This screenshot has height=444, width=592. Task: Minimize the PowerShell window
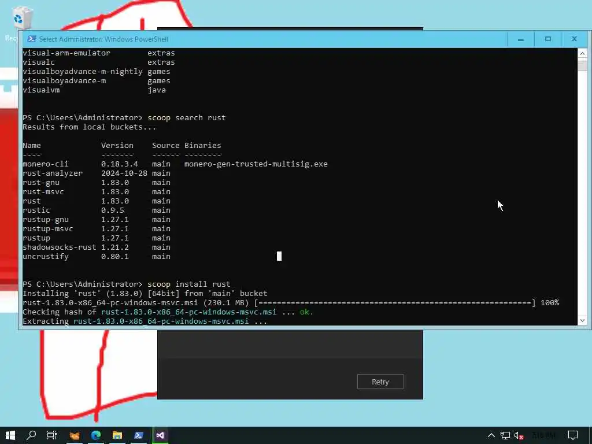coord(521,39)
